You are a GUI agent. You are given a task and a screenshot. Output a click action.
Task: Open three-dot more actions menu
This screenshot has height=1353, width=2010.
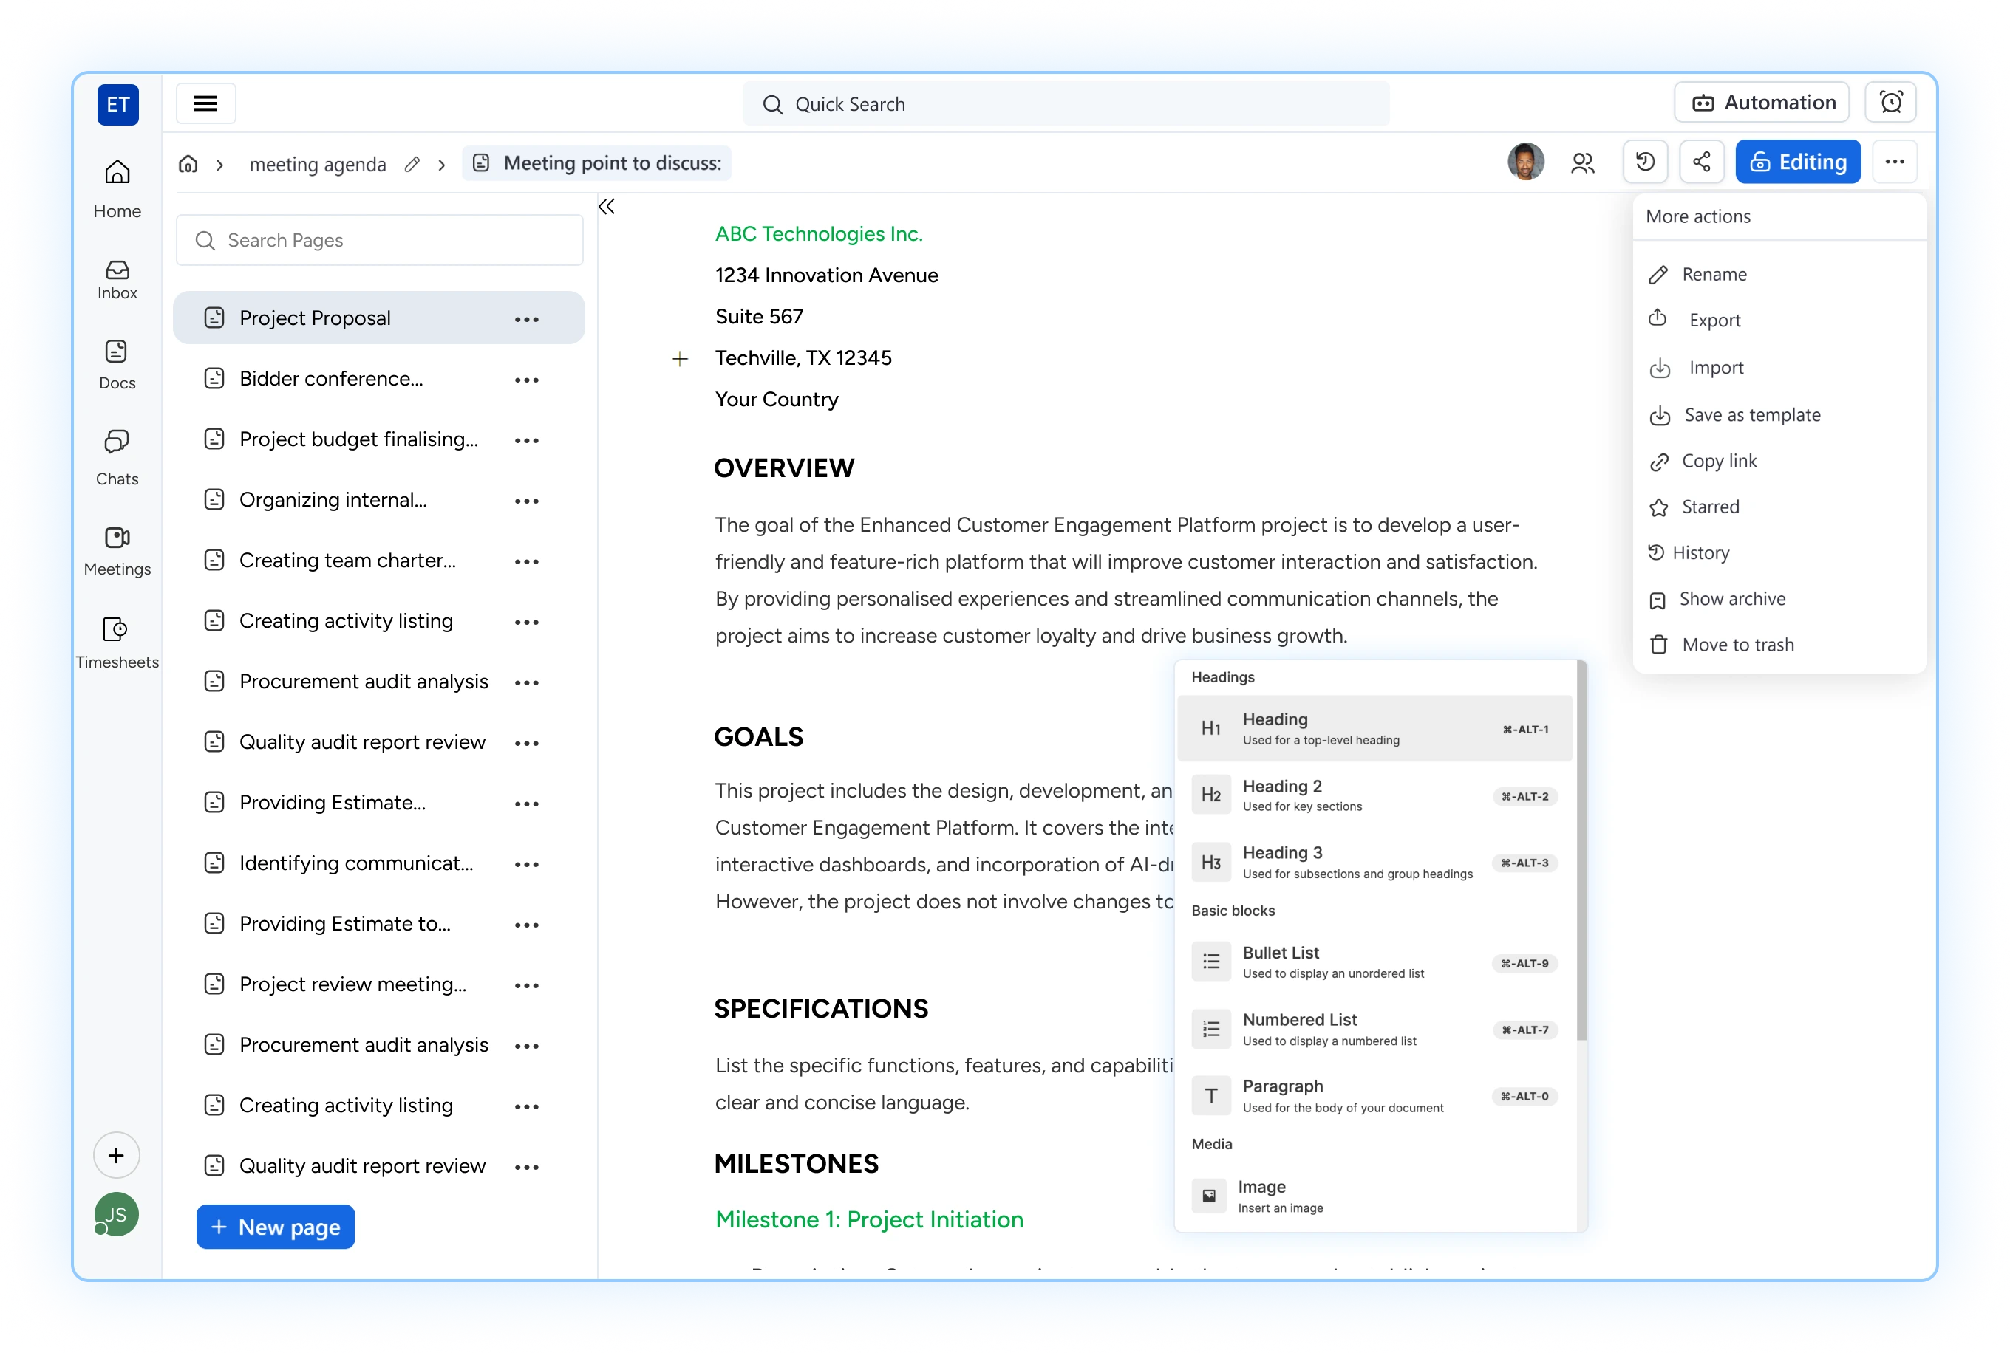tap(1894, 162)
